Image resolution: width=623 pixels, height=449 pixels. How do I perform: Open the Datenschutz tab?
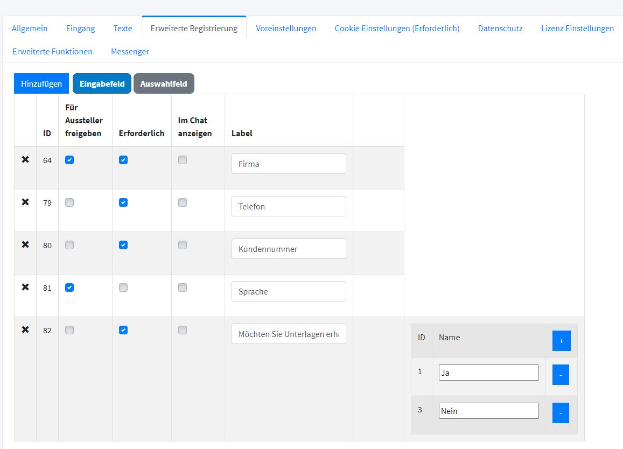[x=500, y=29]
